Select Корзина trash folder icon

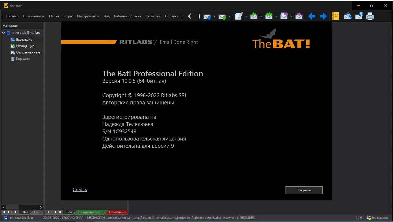tap(12, 59)
